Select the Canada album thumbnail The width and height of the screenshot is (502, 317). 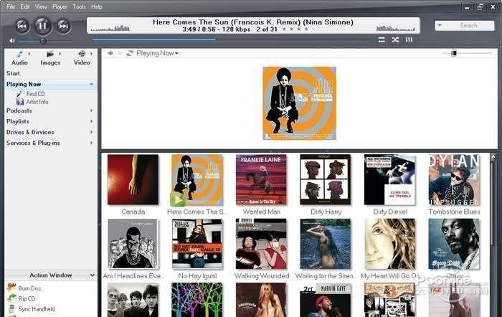point(133,179)
